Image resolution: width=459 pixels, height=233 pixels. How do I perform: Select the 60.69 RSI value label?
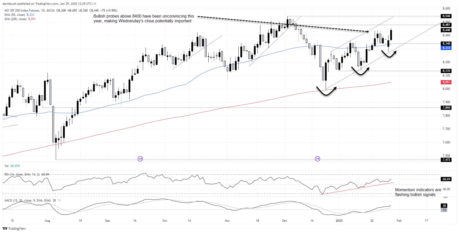446,179
